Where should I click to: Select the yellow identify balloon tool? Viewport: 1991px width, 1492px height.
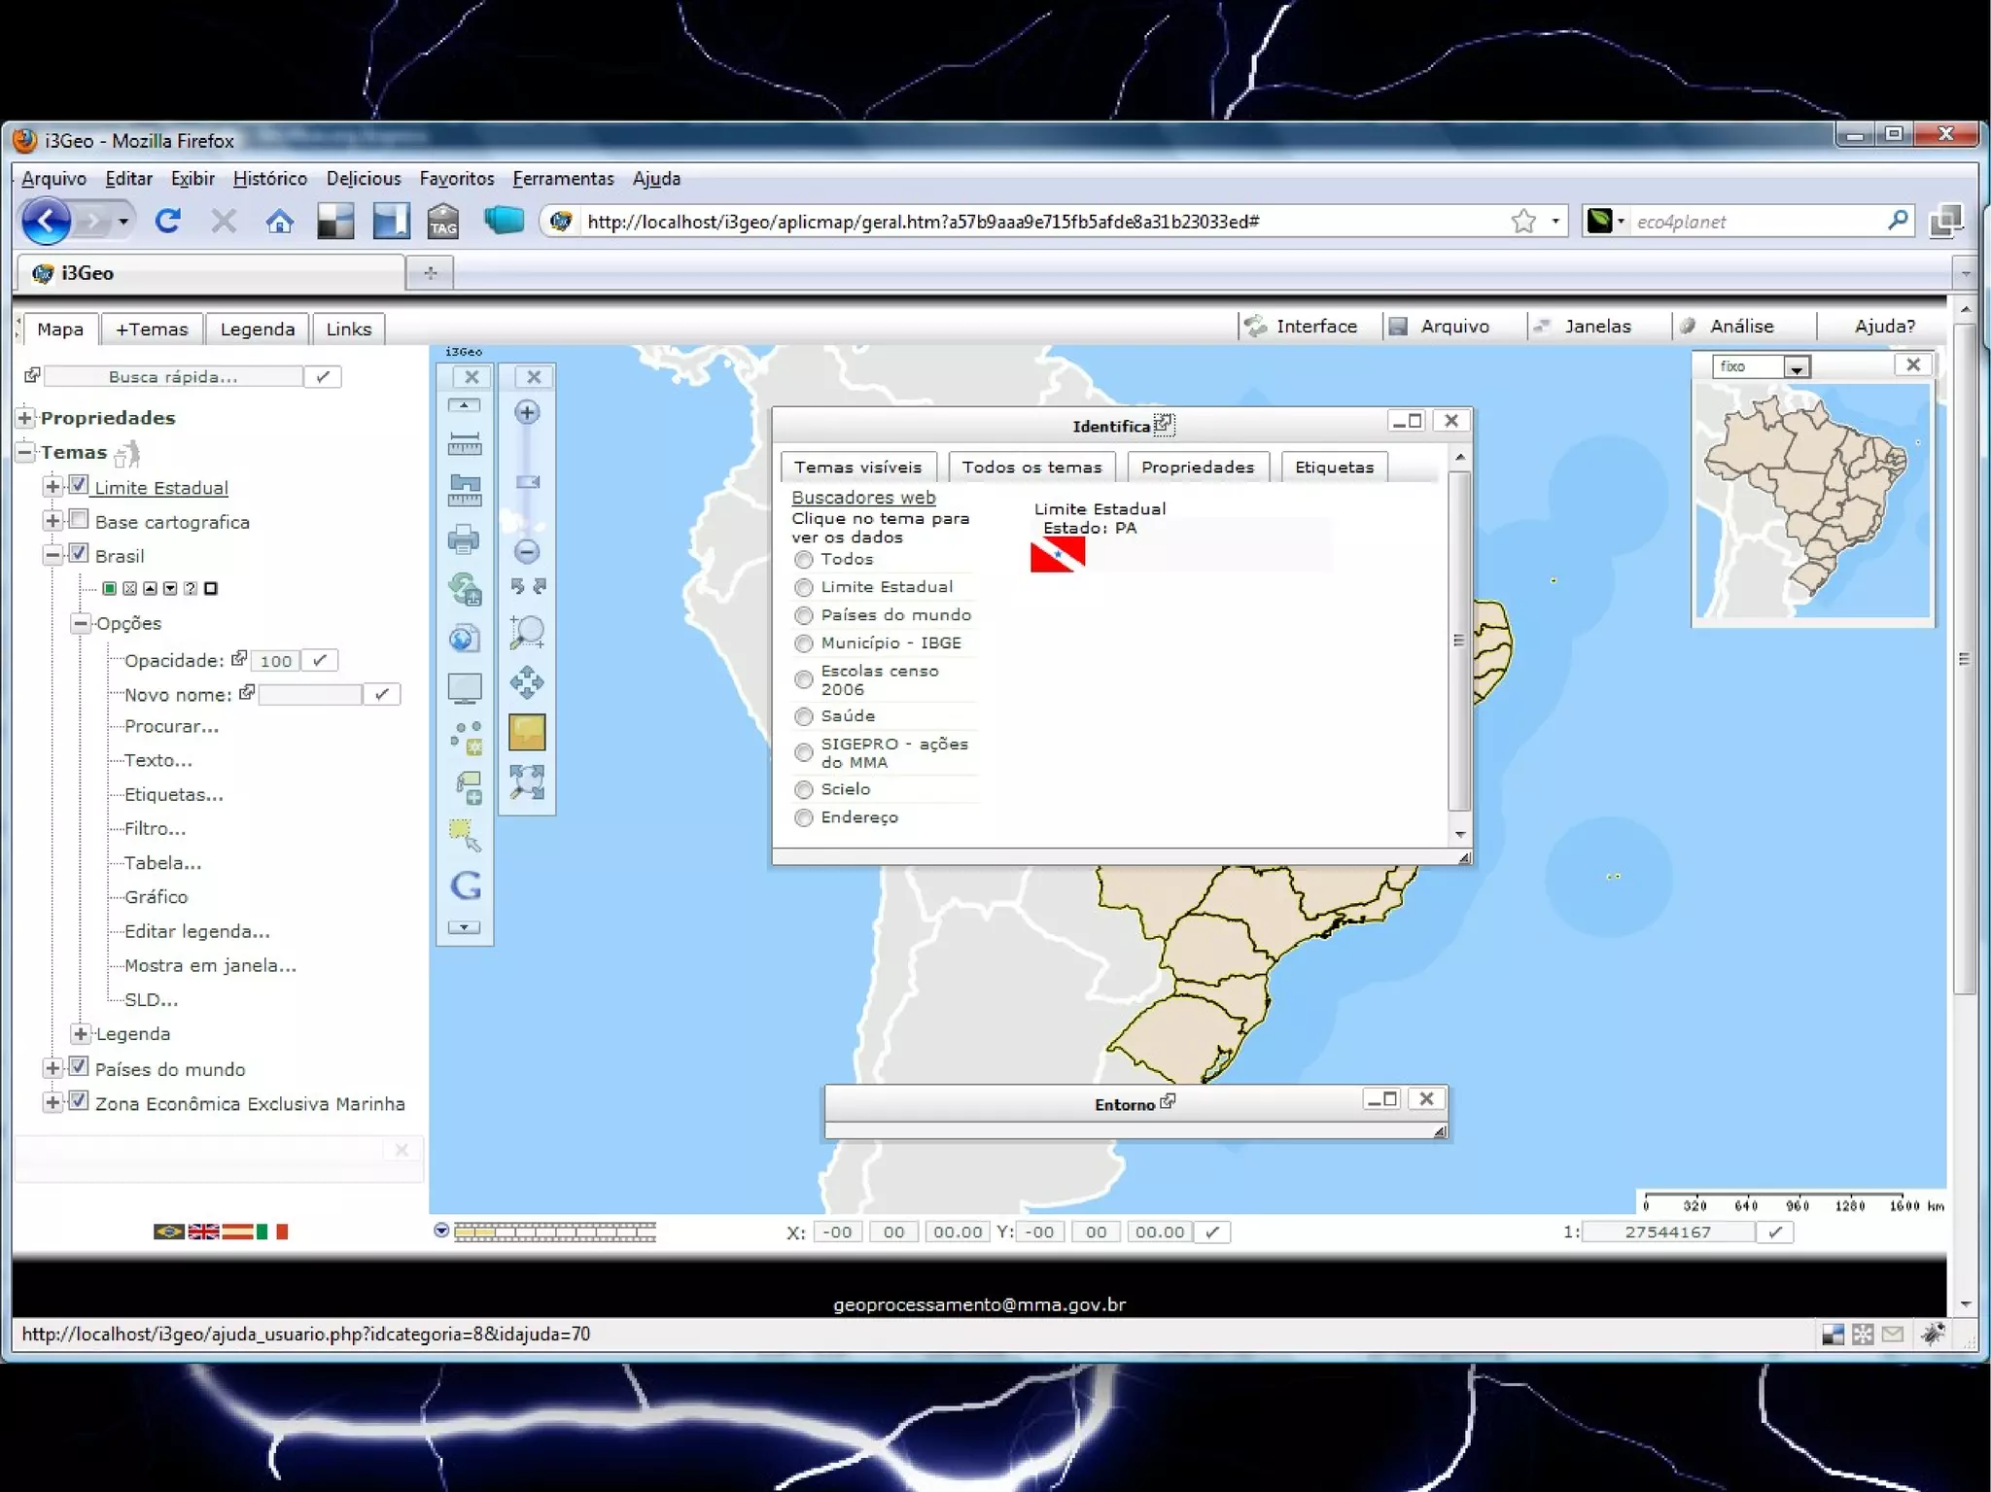pyautogui.click(x=527, y=732)
